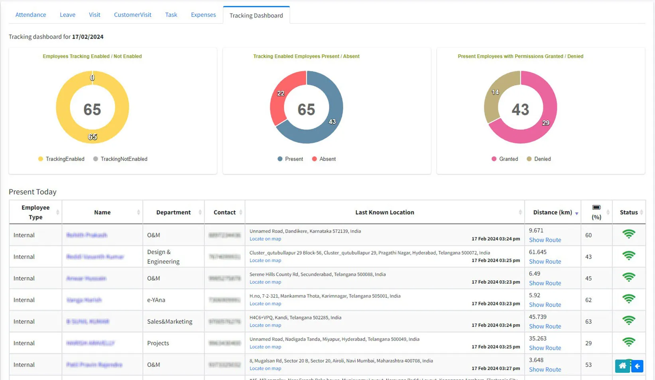The width and height of the screenshot is (655, 380).
Task: Toggle the TrackingEnabled legend item
Action: 61,159
